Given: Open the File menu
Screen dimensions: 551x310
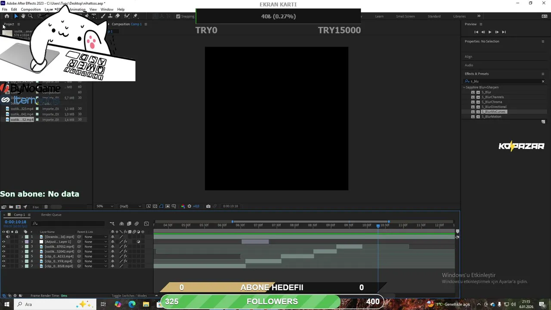Looking at the screenshot, I should [4, 9].
